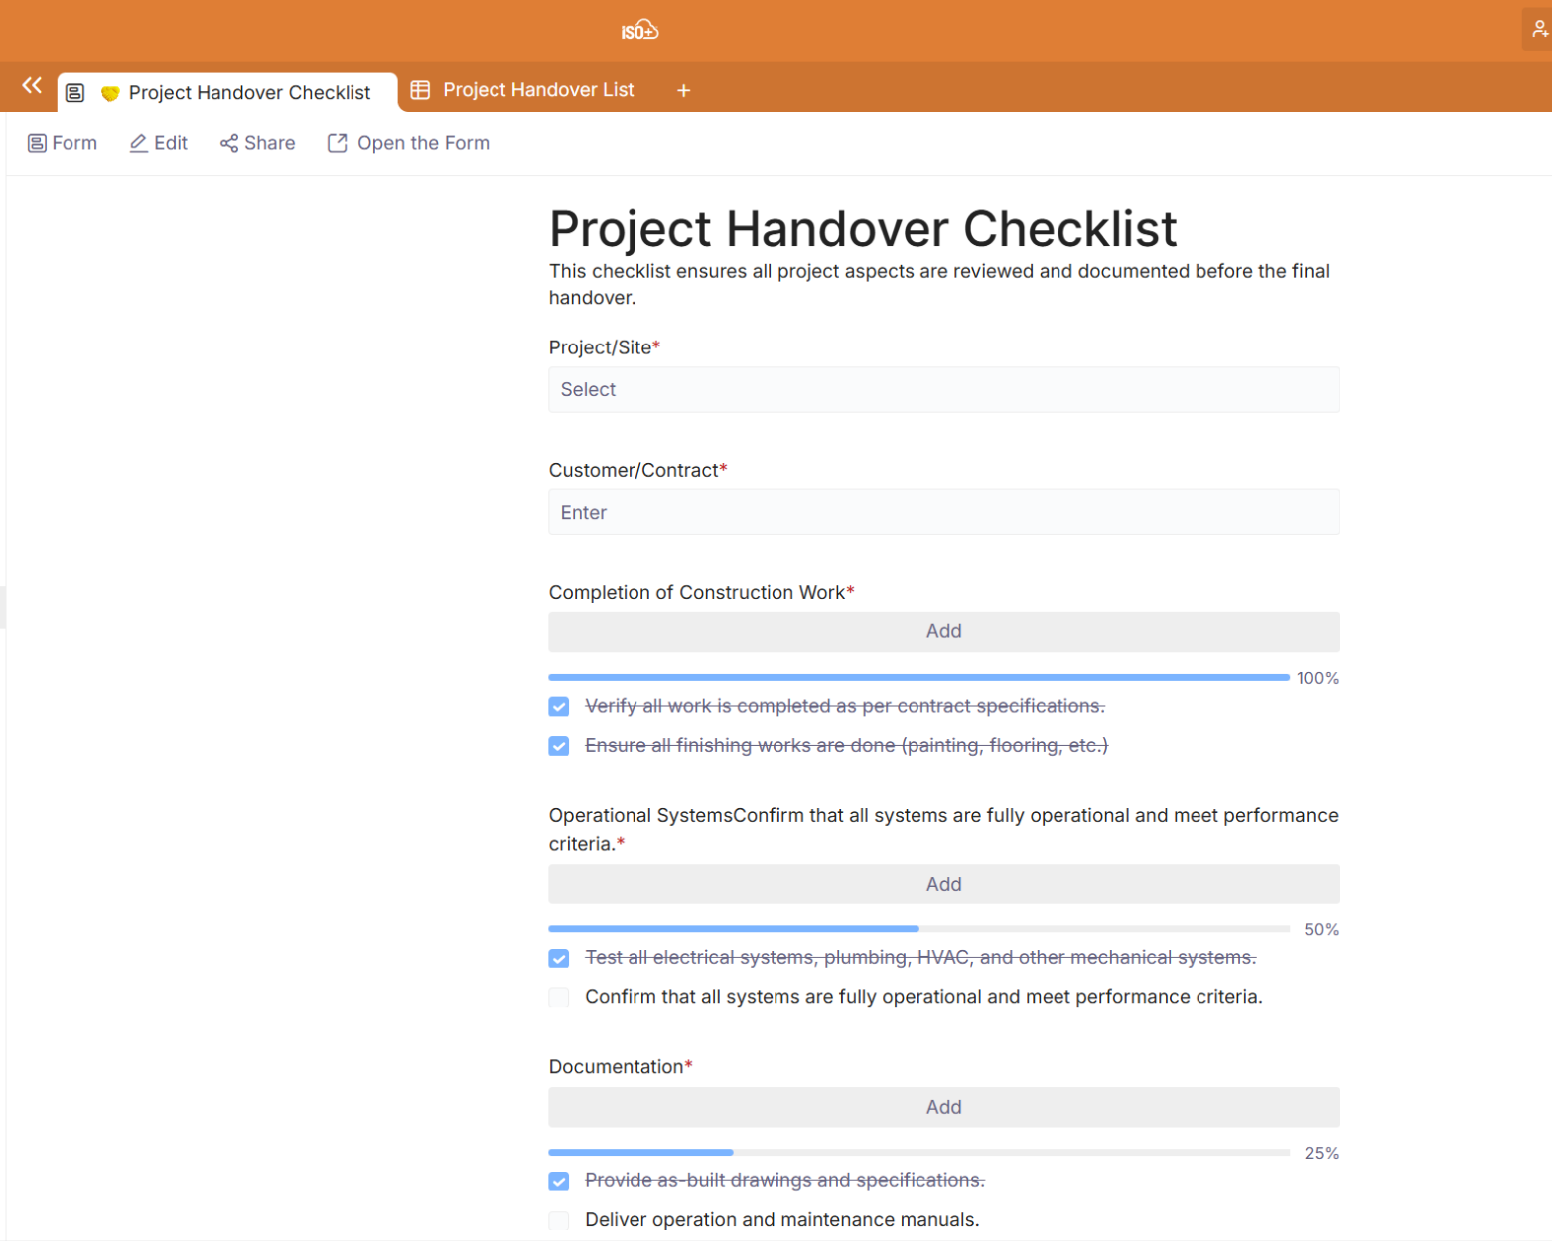
Task: Click the ISO cloud logo
Action: [639, 31]
